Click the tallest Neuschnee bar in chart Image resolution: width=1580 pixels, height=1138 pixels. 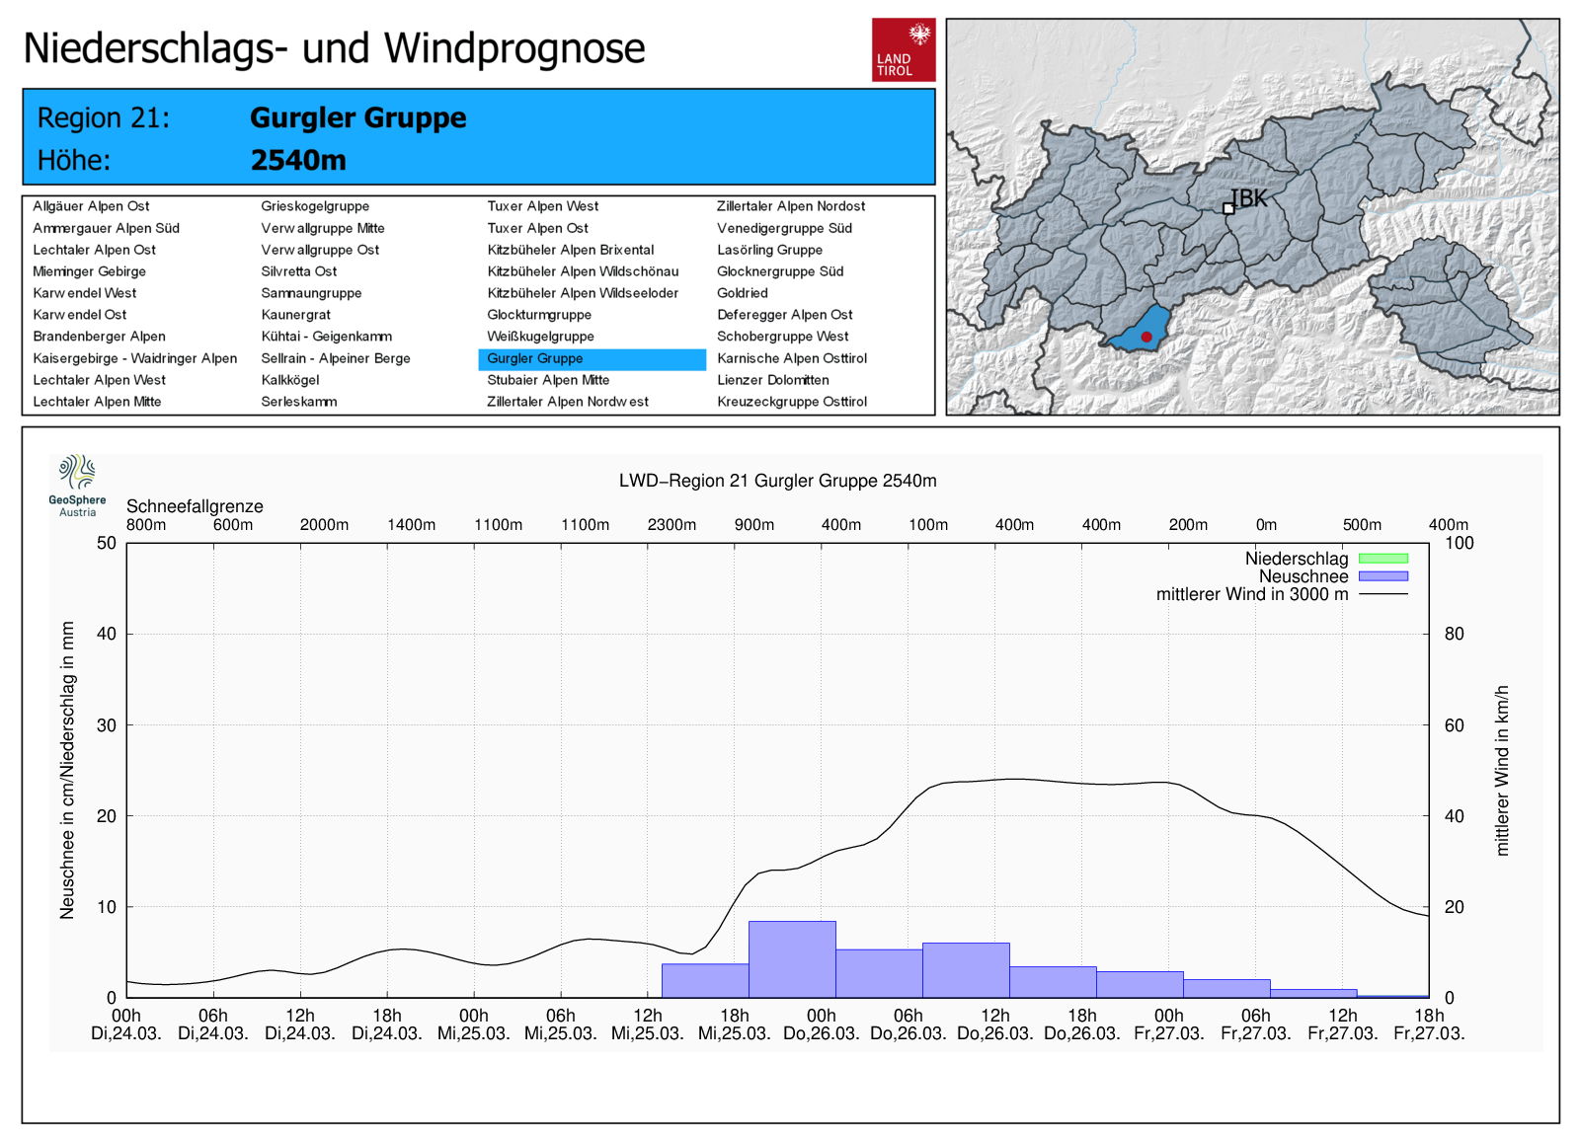[792, 958]
